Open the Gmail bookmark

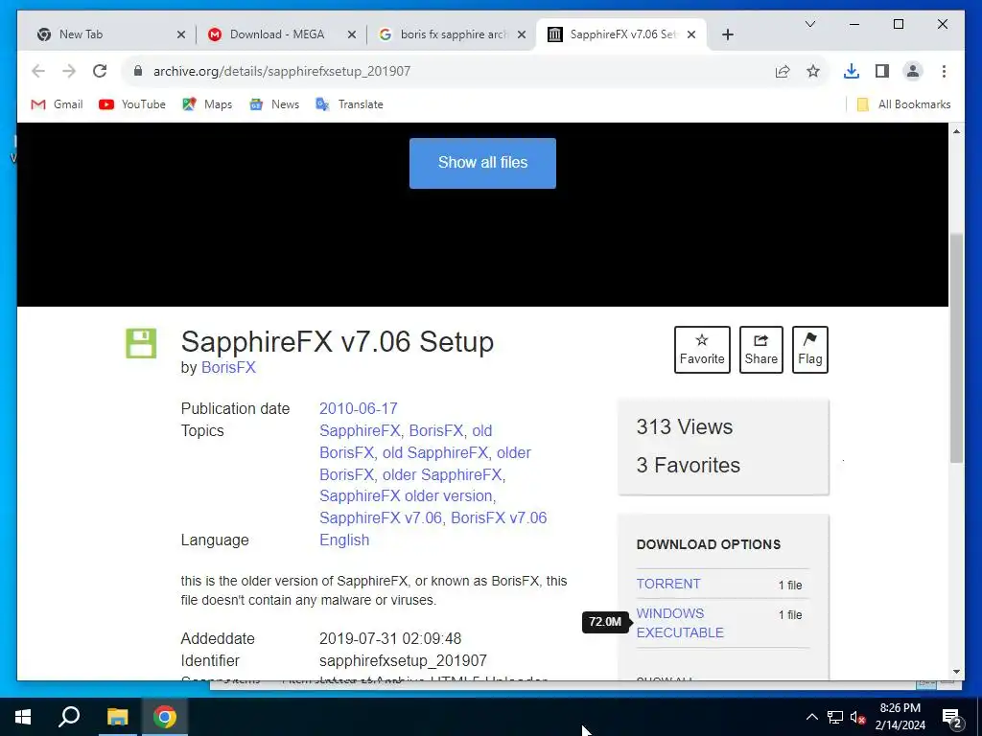pos(57,104)
